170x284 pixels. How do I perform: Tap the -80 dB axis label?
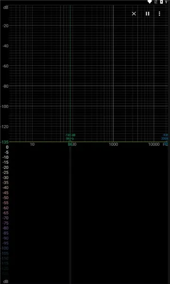tap(5, 86)
